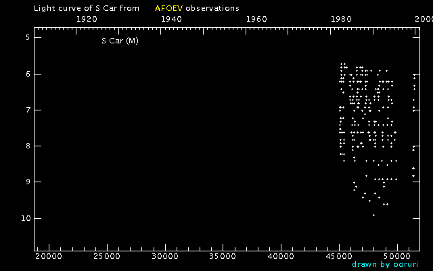Screen dimensions: 433x271
Task: Click the 35000 Julian date axis label
Action: tap(223, 255)
